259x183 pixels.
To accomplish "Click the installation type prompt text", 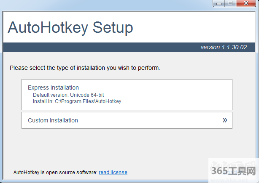I will (x=85, y=67).
